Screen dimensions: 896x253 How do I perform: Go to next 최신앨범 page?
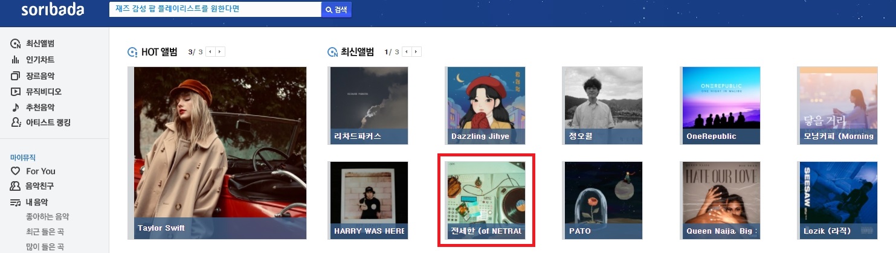417,52
